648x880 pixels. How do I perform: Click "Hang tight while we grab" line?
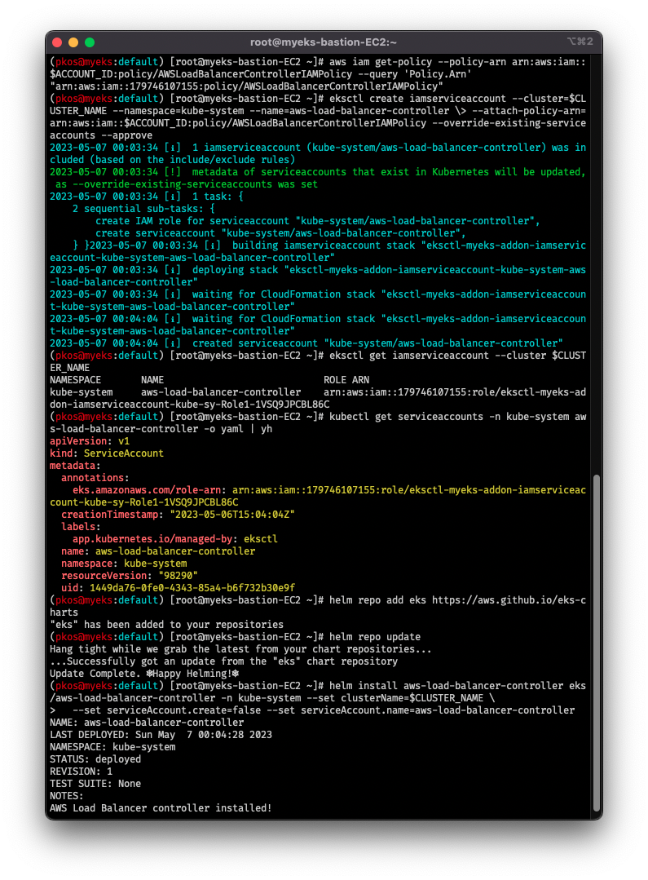(240, 649)
